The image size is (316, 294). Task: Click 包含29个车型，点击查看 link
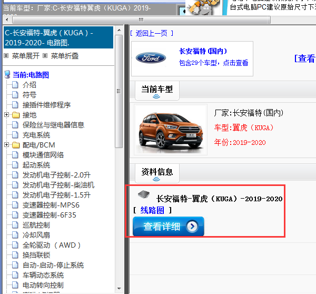pyautogui.click(x=213, y=63)
